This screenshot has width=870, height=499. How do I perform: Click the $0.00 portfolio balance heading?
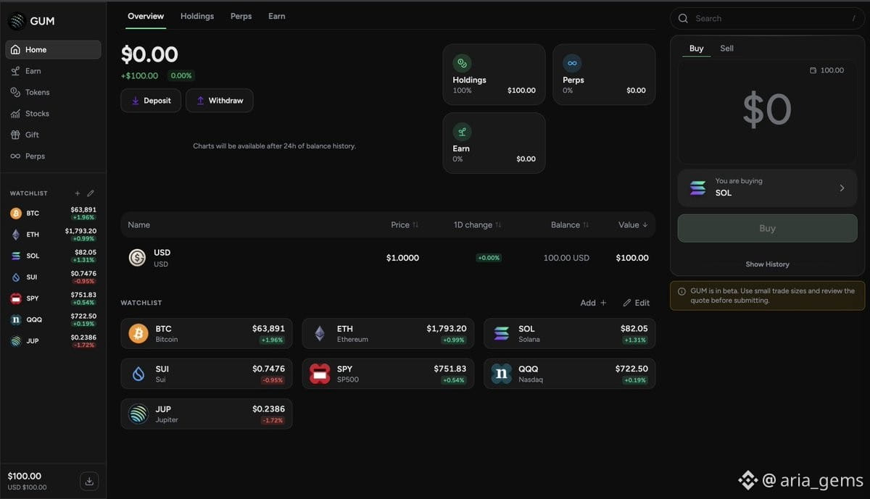click(149, 55)
